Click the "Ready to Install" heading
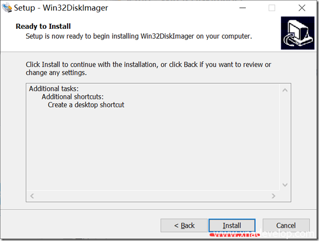 click(x=43, y=26)
